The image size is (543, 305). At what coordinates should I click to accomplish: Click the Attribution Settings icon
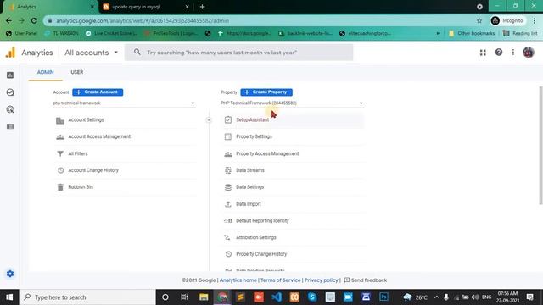[227, 237]
